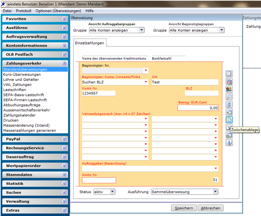
Task: Switch to the Einzelzahlungen tab
Action: click(90, 43)
